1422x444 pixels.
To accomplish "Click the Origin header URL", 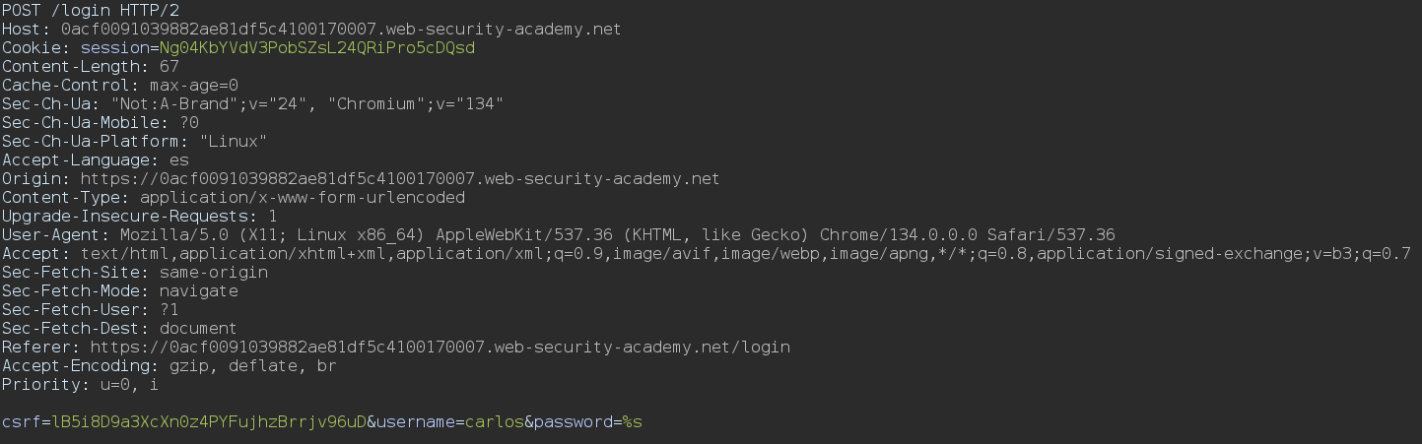I will (400, 178).
